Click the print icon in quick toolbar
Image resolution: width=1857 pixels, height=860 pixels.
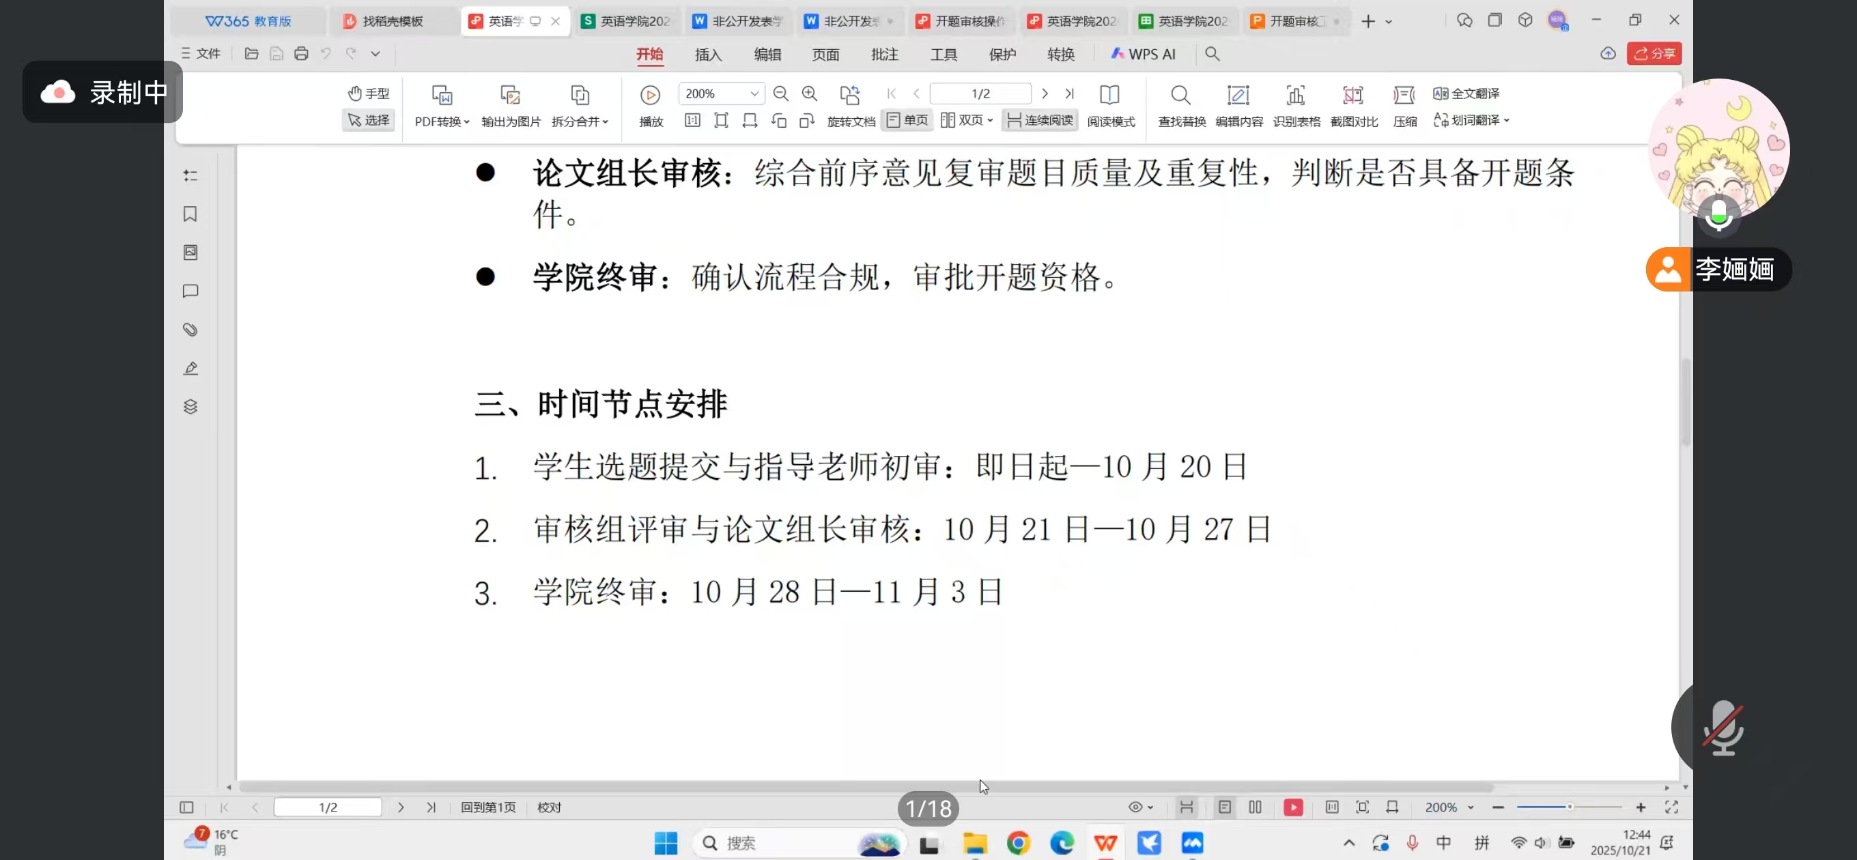coord(301,53)
